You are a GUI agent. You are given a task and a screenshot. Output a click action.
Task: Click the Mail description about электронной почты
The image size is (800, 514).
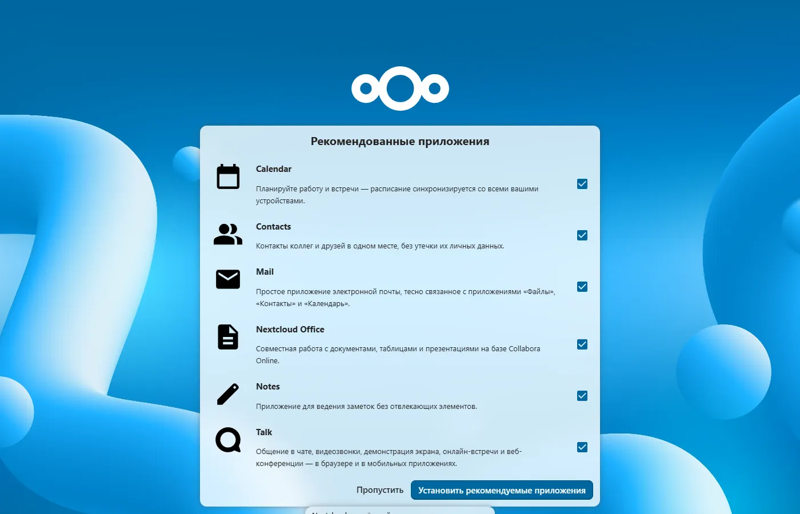pyautogui.click(x=406, y=298)
